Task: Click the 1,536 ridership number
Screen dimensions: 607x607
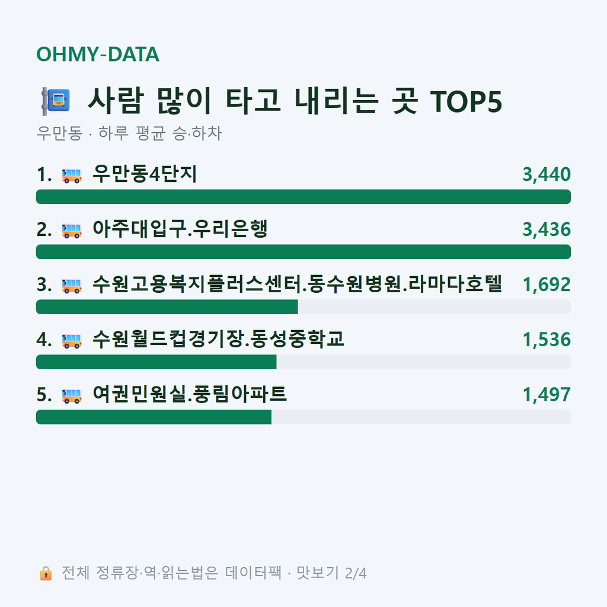Action: [x=547, y=340]
